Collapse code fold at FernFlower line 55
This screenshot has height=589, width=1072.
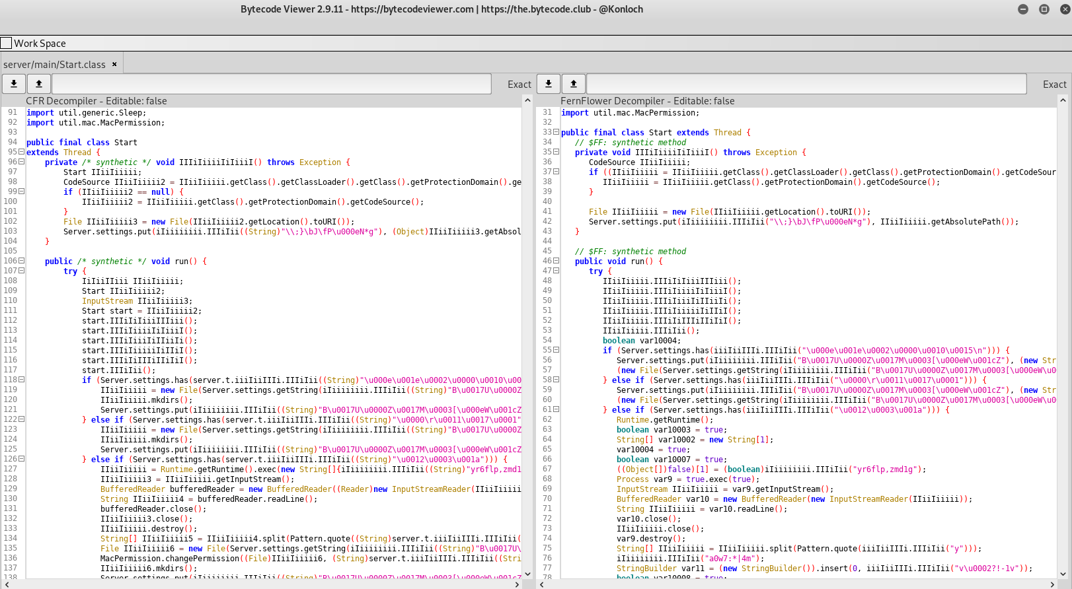coord(556,350)
